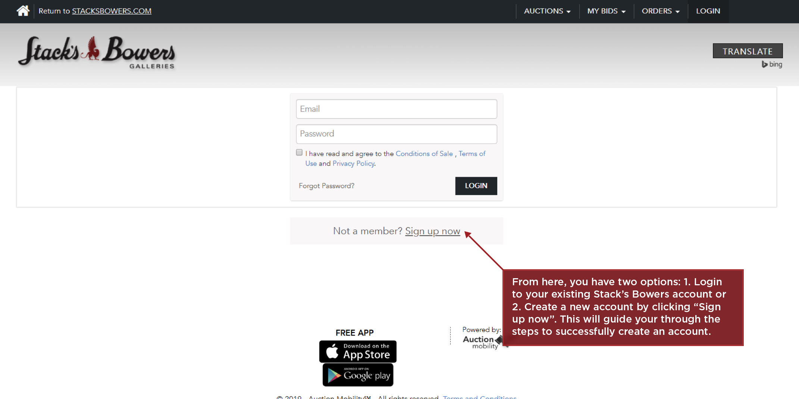799x399 pixels.
Task: Open Terms and Conditions footer link
Action: (479, 397)
